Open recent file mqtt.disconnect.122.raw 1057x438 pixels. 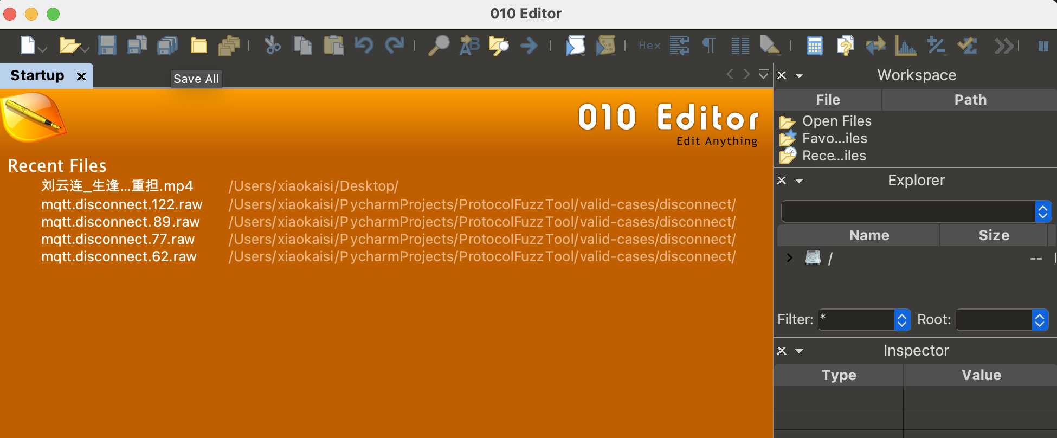point(121,204)
